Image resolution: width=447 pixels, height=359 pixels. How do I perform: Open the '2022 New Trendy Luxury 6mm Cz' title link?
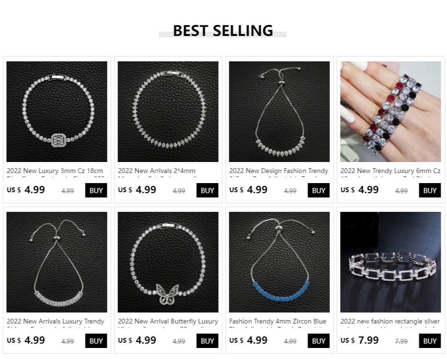pos(390,171)
